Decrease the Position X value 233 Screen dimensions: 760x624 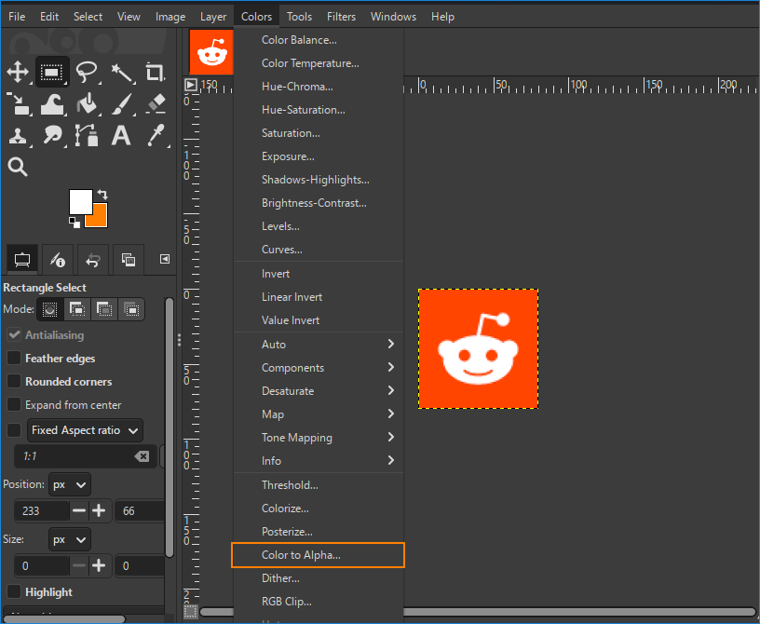(x=79, y=510)
